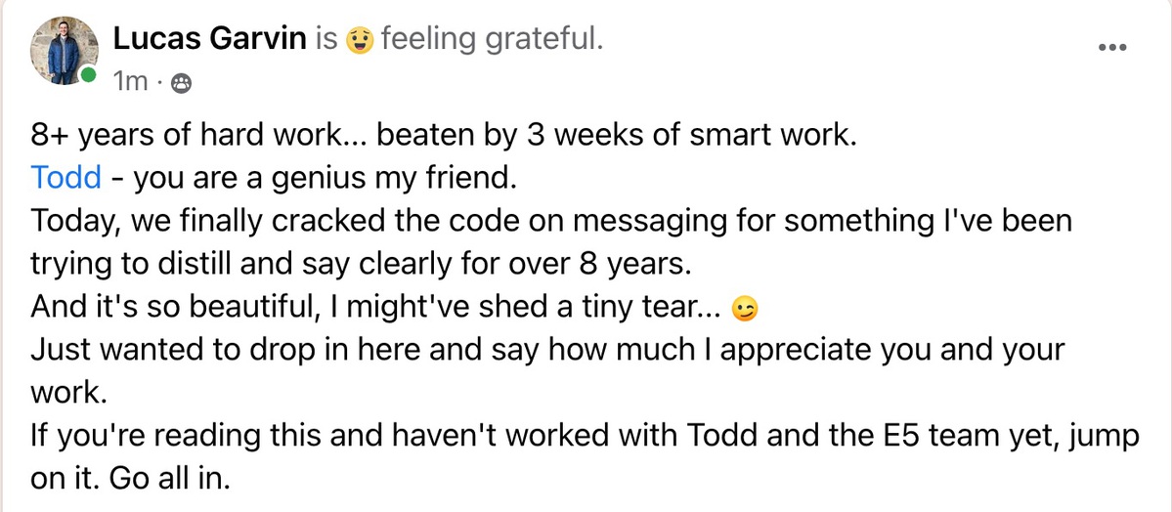The image size is (1172, 512).
Task: Select the 'feeling grateful' activity text
Action: coord(491,39)
